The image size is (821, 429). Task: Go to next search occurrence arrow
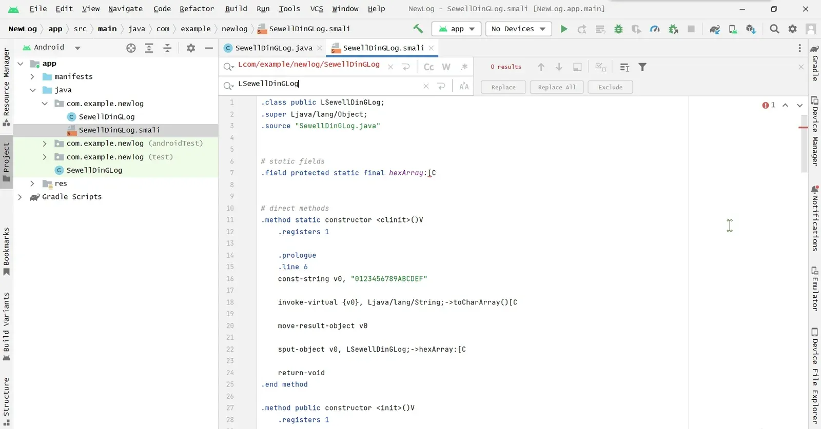559,67
